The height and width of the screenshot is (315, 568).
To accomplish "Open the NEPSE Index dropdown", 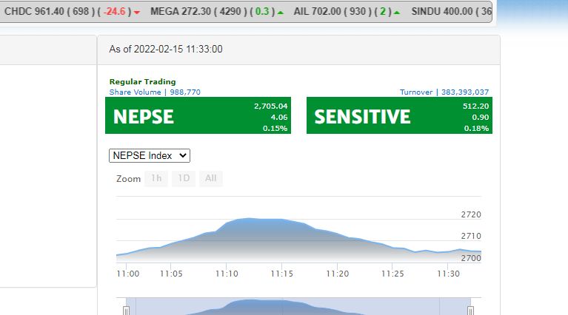I will (x=150, y=155).
